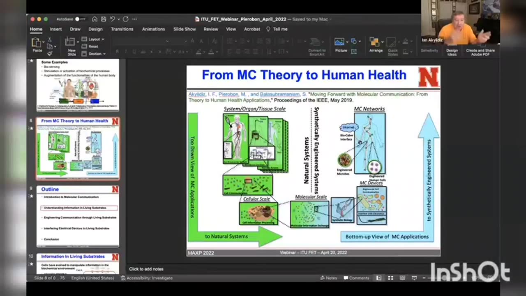Expand the Undo history arrow
526x296 pixels.
[118, 19]
